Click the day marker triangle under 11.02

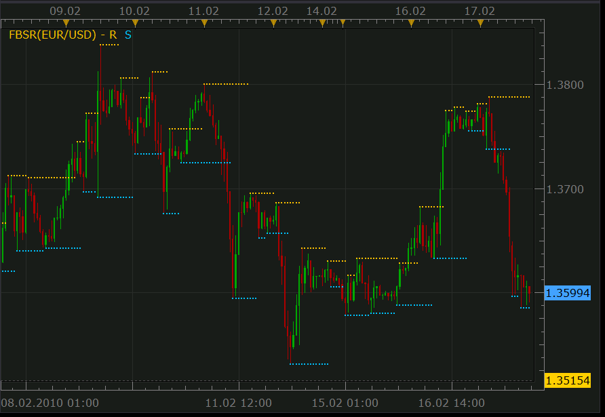[x=205, y=23]
